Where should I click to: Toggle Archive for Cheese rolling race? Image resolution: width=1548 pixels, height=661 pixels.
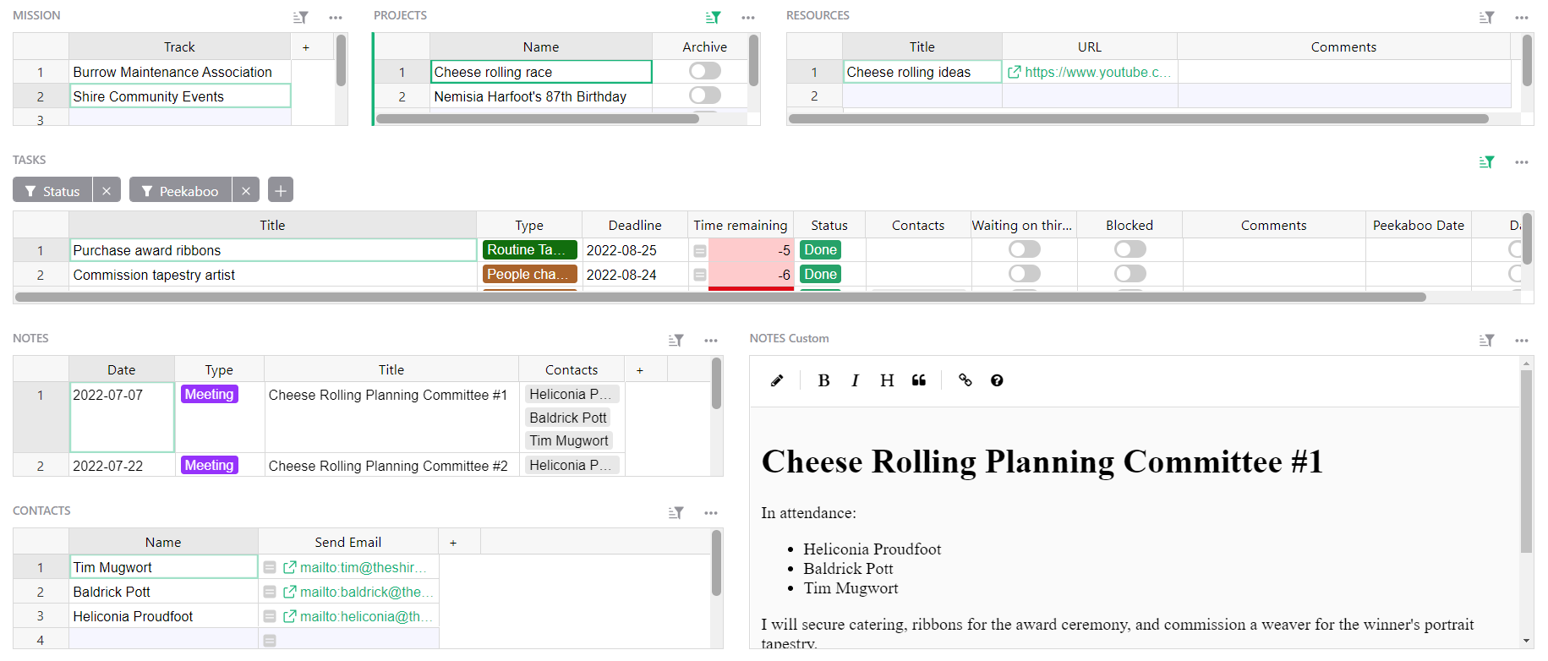pyautogui.click(x=704, y=72)
